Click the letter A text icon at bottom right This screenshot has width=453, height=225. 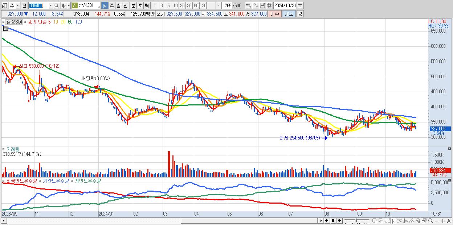point(449,221)
